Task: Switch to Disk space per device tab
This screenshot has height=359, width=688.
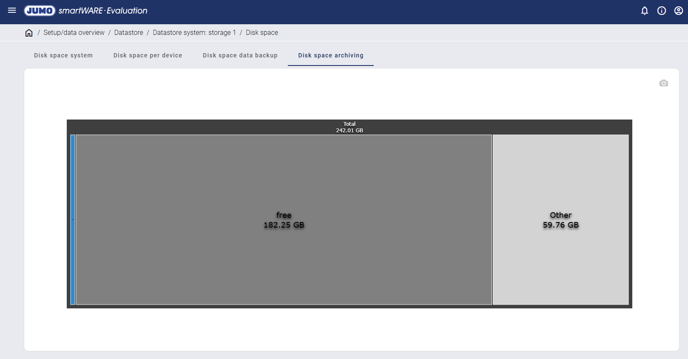Action: [148, 55]
